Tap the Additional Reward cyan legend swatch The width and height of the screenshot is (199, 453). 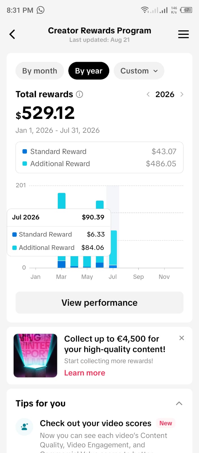[x=25, y=164]
